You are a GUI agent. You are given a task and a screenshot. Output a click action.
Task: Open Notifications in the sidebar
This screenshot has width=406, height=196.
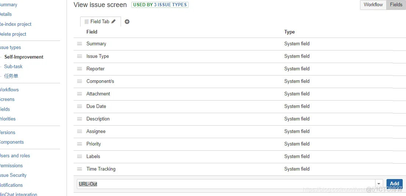[x=11, y=185]
